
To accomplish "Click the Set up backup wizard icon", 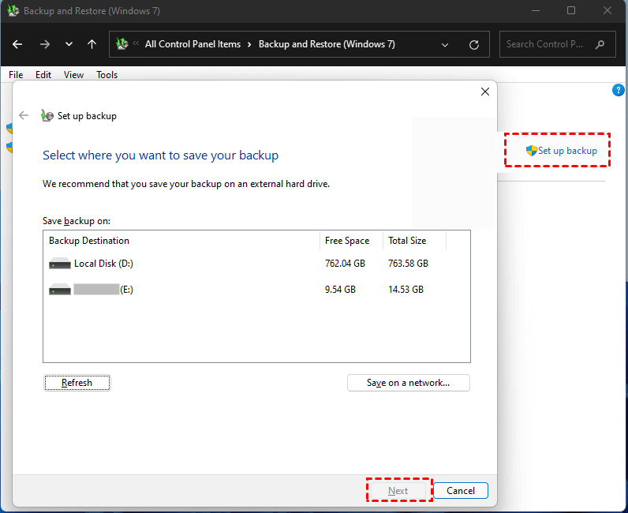I will (x=47, y=116).
